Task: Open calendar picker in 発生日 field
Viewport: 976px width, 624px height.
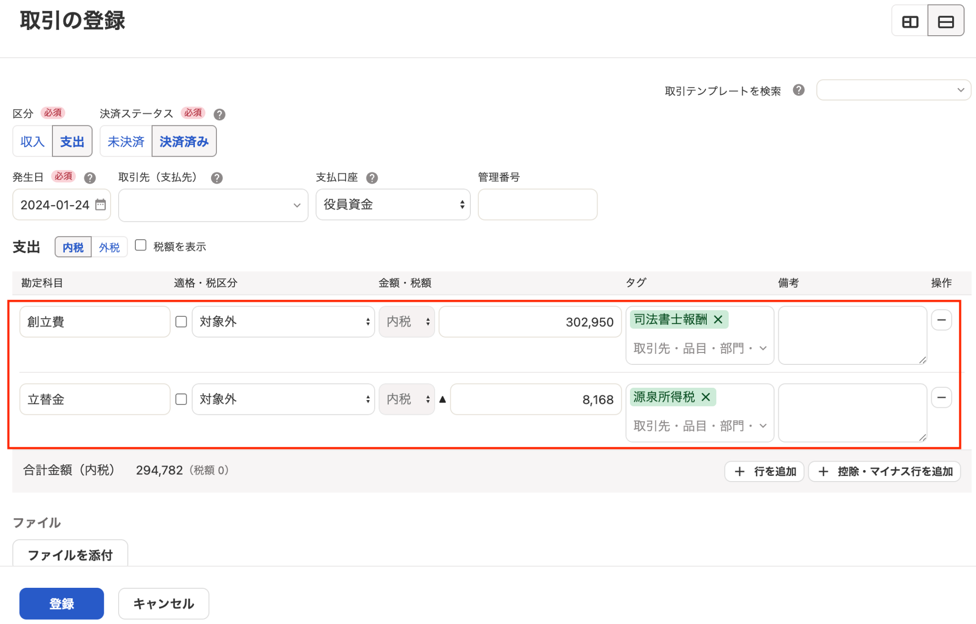Action: tap(101, 205)
